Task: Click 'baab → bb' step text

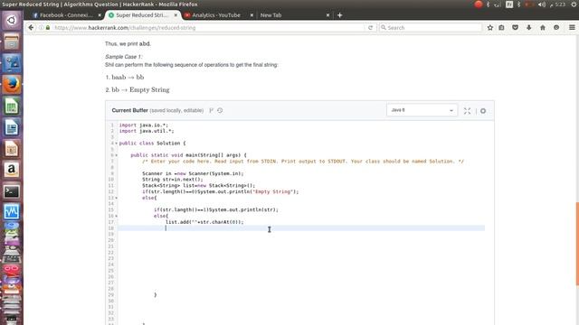Action: pos(128,78)
